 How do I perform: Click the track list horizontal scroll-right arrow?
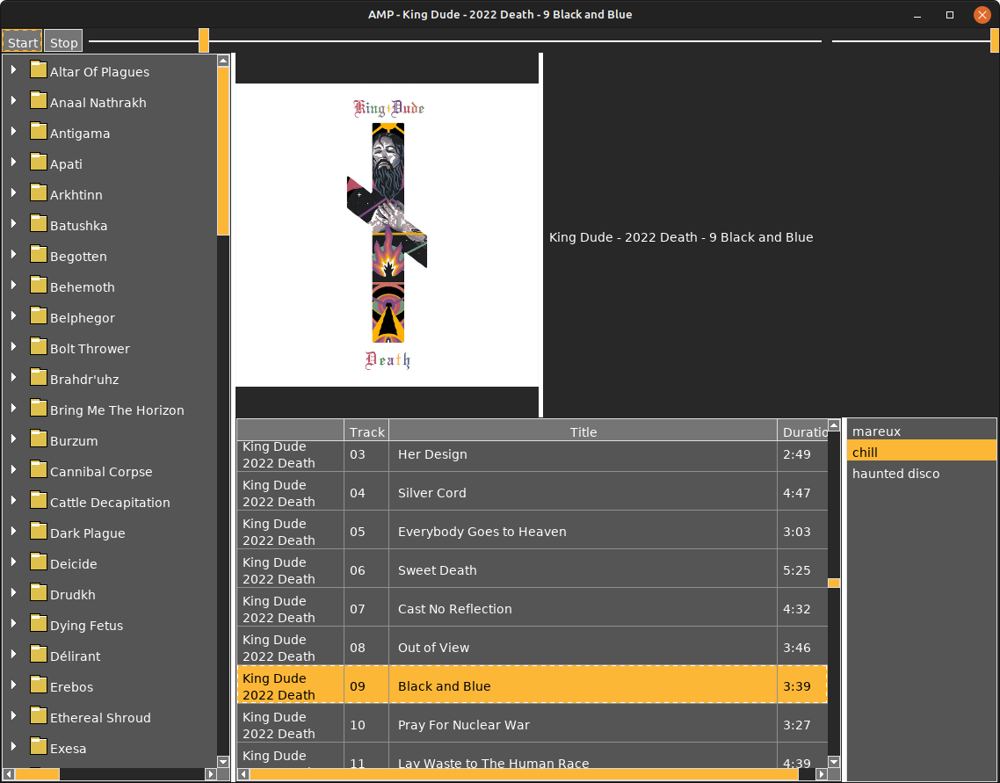(822, 774)
